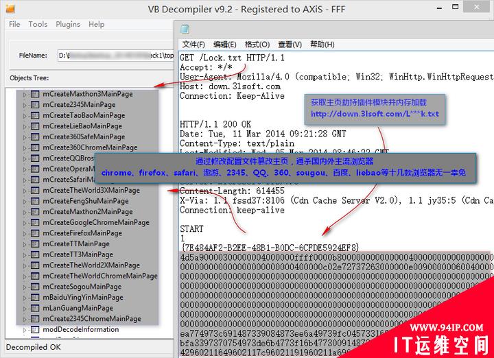
Task: Click the 'HTTP/1.1 200 OK' response line
Action: pyautogui.click(x=215, y=124)
